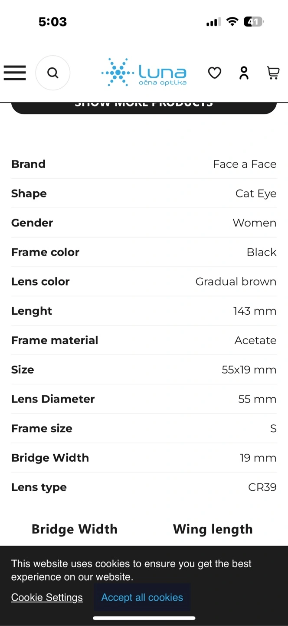Tap the status bar clock showing 5:03
This screenshot has height=626, width=288.
[x=52, y=22]
